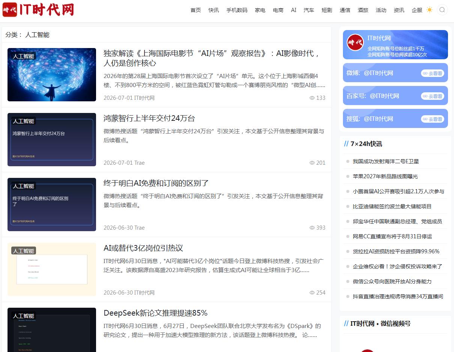The height and width of the screenshot is (352, 454).
Task: Open the search magnifier icon
Action: tap(442, 10)
